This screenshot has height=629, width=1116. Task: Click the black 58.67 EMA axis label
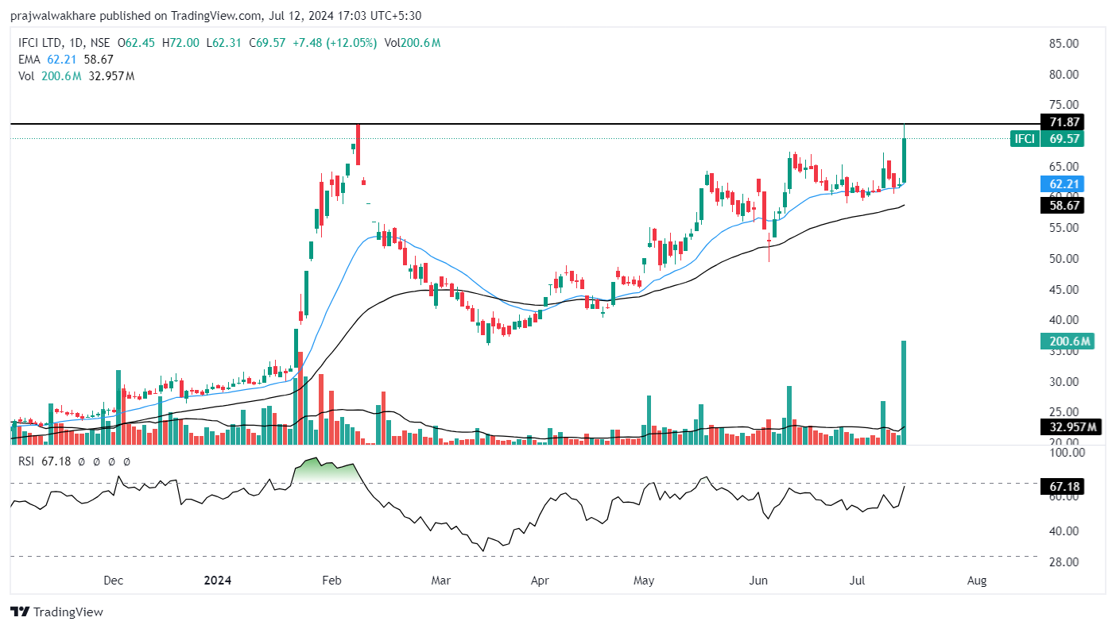click(1062, 205)
